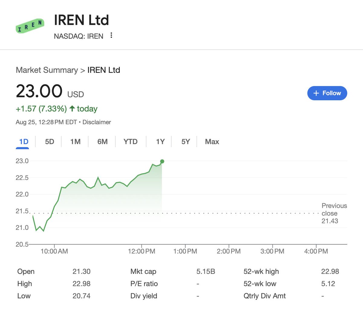Viewport: 363px width, 309px height.
Task: Click the 20.5 y-axis label
Action: (22, 244)
